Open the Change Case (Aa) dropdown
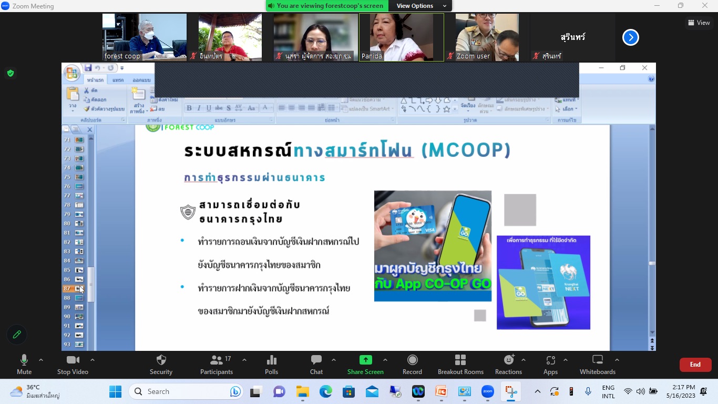This screenshot has width=718, height=404. [251, 108]
